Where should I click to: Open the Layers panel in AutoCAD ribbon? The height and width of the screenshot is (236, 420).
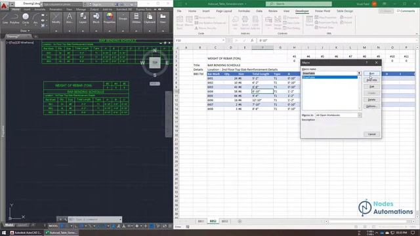(x=83, y=19)
